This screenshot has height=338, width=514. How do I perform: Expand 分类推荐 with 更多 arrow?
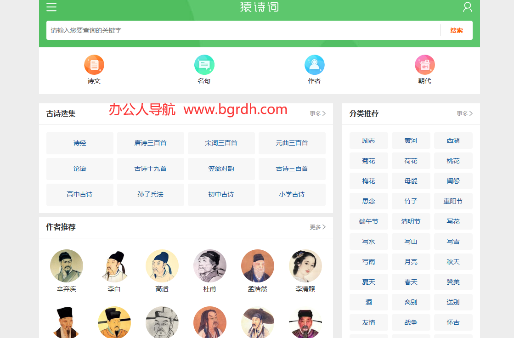pyautogui.click(x=464, y=114)
